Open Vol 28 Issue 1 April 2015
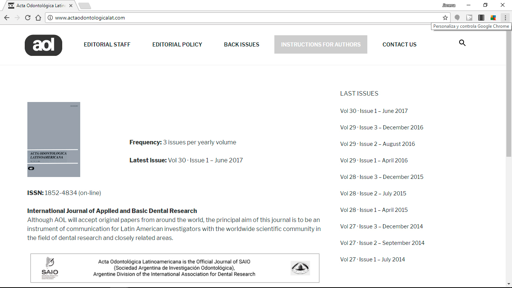This screenshot has height=288, width=512. click(x=374, y=210)
